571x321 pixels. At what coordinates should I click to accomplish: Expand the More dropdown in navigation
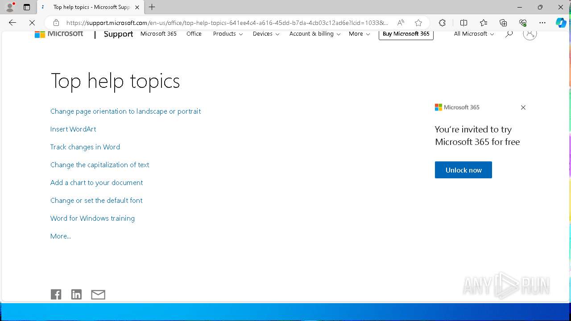click(x=359, y=34)
